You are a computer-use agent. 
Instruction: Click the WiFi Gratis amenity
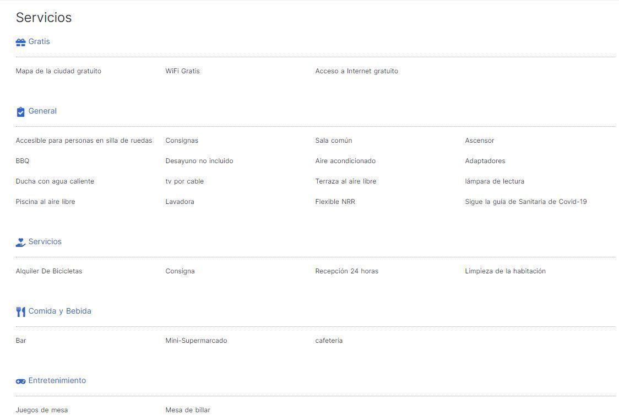(182, 71)
